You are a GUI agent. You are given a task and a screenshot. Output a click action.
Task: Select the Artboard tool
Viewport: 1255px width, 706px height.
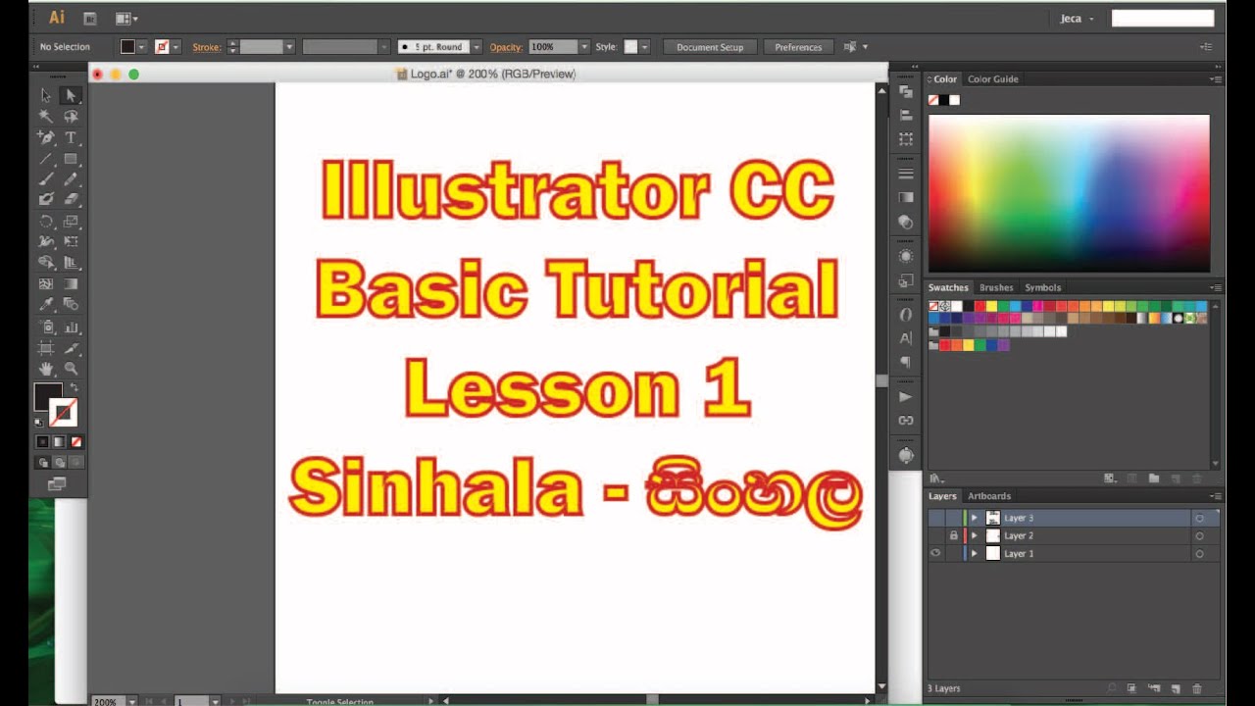coord(45,348)
